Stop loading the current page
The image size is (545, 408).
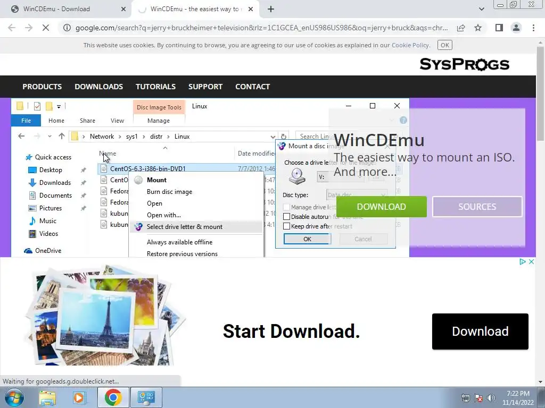(x=46, y=28)
